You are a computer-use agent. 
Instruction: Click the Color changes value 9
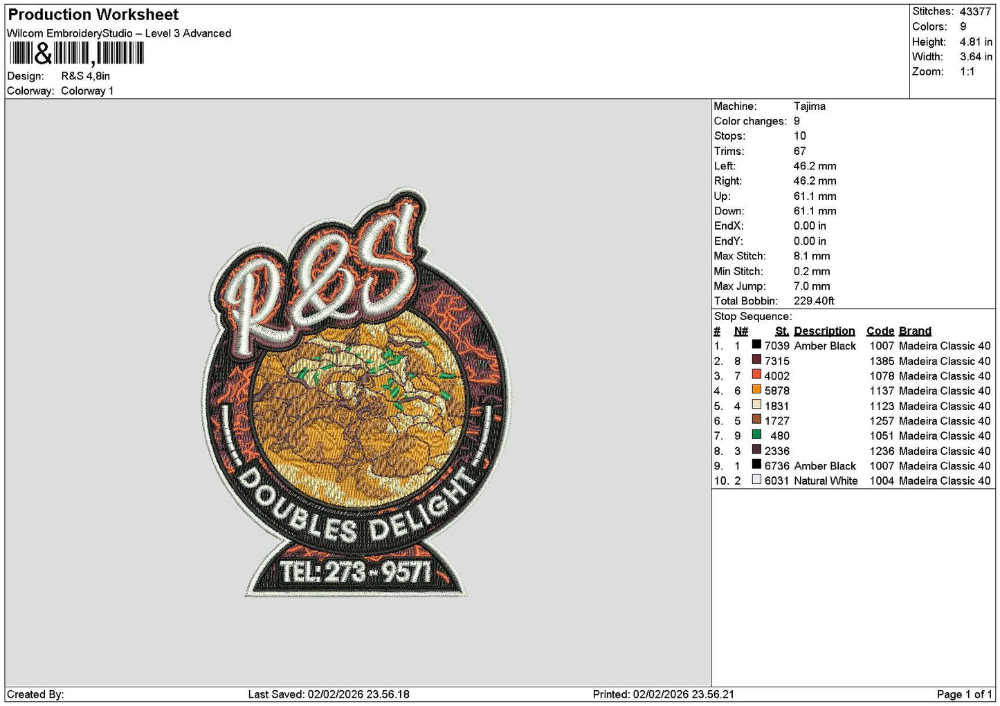[x=797, y=121]
